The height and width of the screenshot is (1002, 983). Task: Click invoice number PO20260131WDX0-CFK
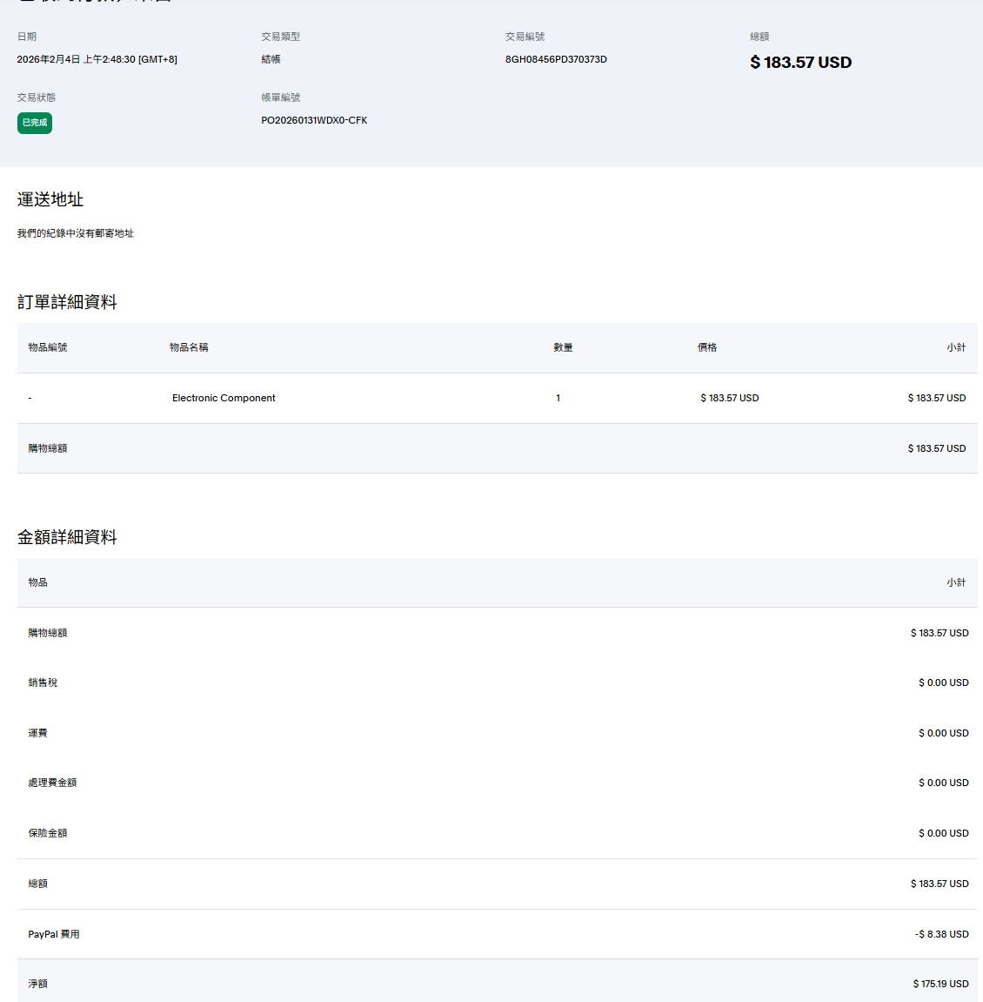tap(314, 120)
